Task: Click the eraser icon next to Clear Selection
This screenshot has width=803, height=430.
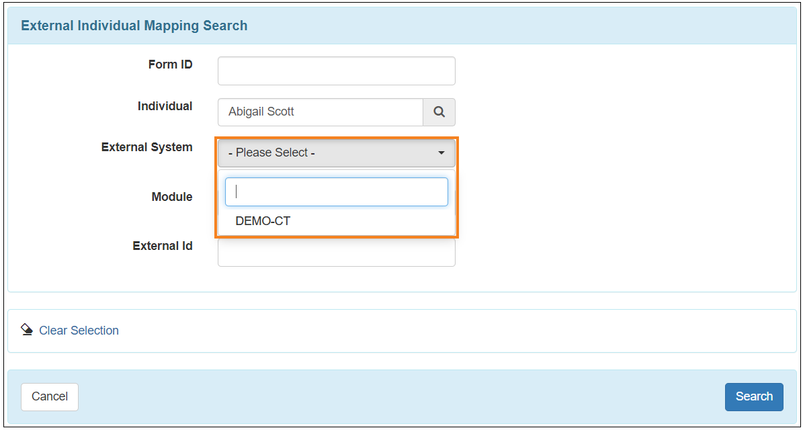Action: click(x=27, y=329)
